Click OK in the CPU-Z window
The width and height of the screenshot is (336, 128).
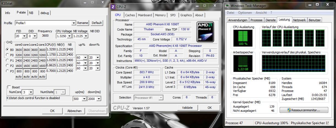point(210,108)
